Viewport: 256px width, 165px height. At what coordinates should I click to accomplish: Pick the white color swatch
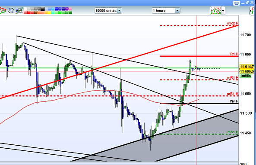[x=25, y=9]
